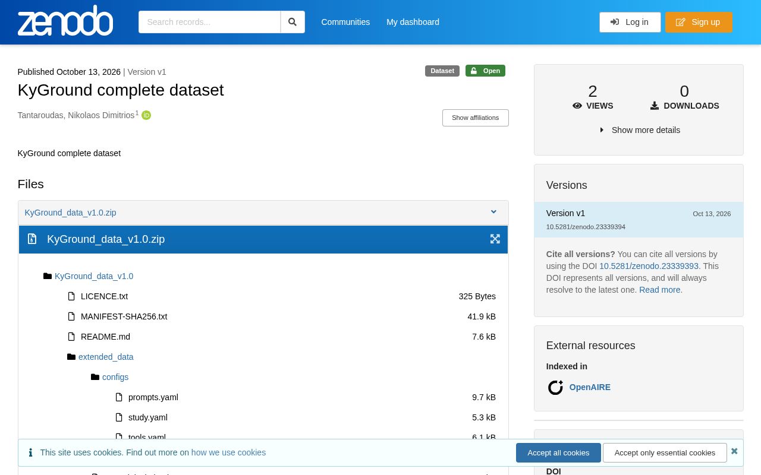Open the OpenAIRE link
Image resolution: width=761 pixels, height=475 pixels.
590,387
